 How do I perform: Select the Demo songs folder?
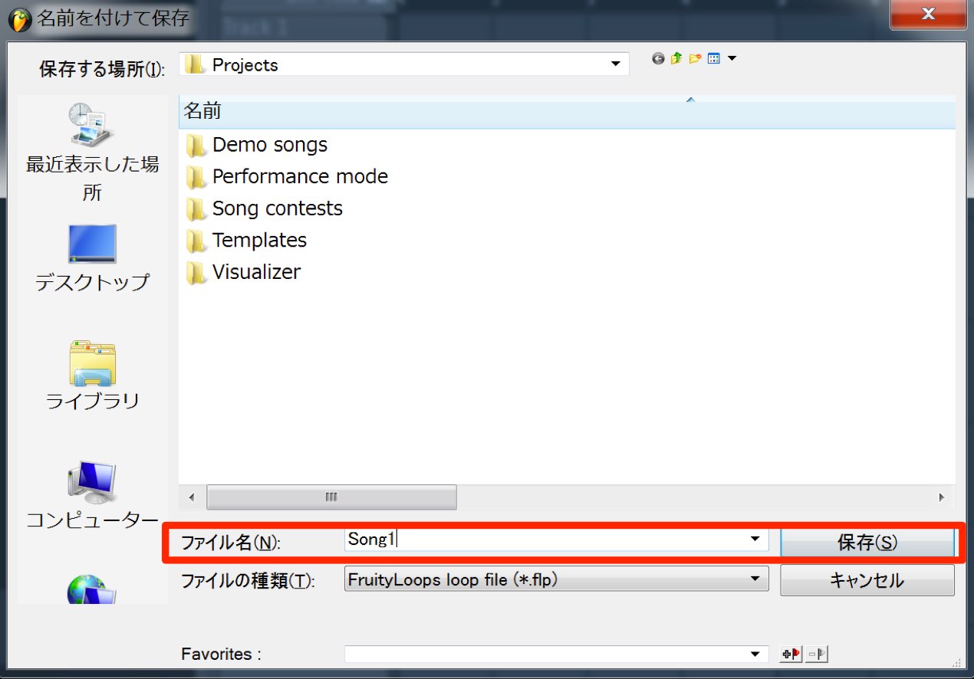tap(257, 145)
